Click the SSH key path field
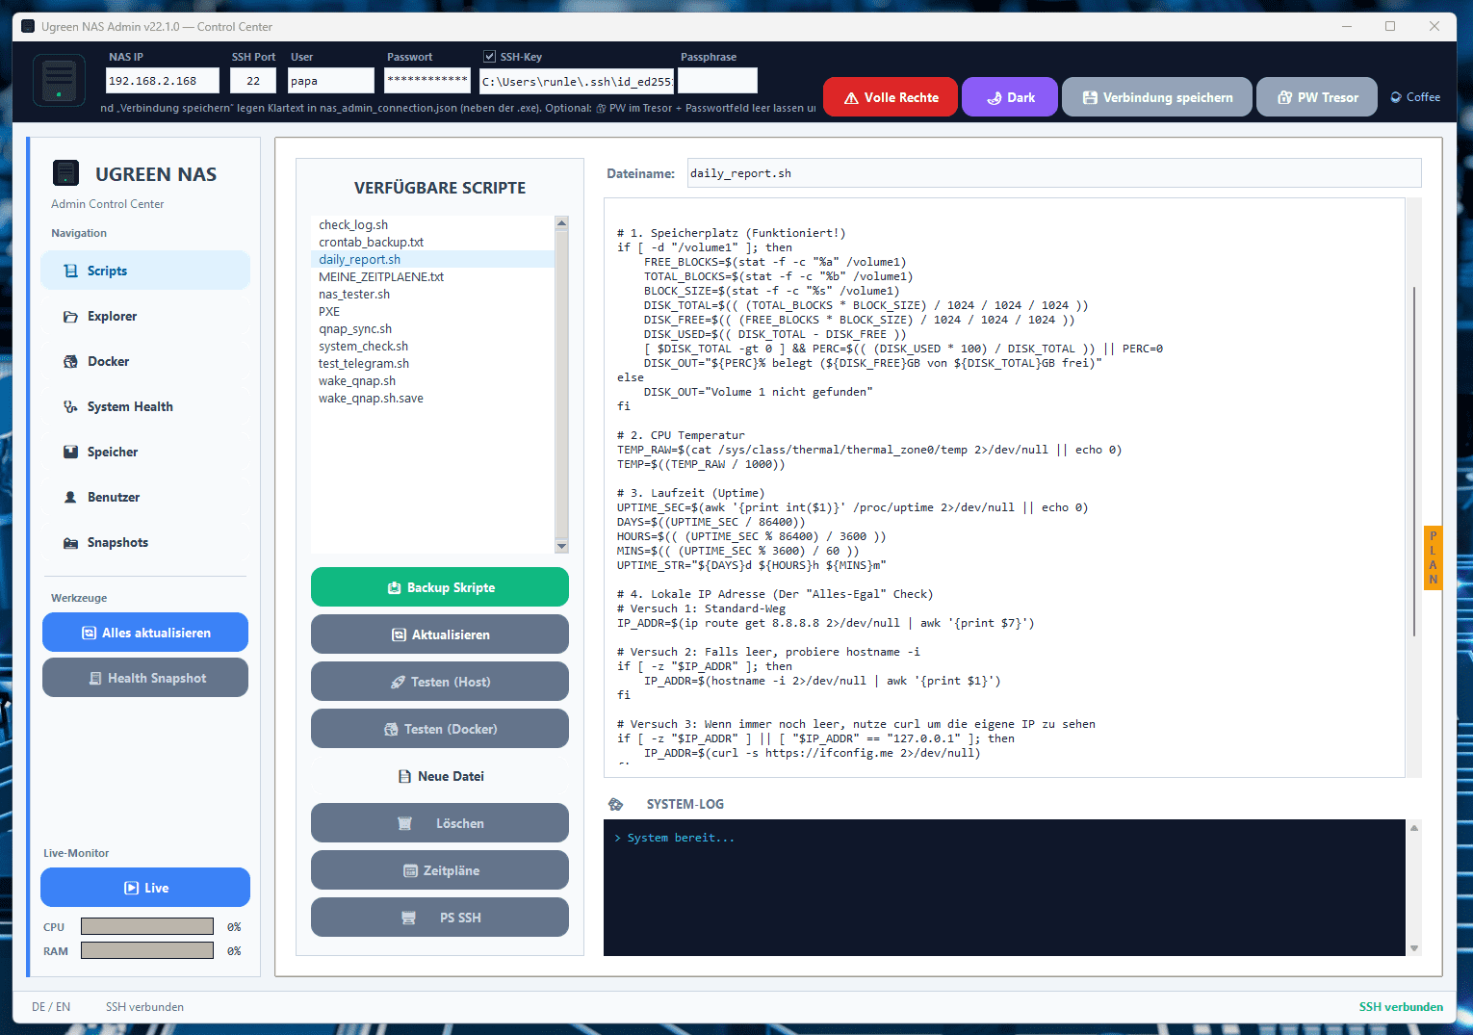The image size is (1473, 1035). point(577,81)
